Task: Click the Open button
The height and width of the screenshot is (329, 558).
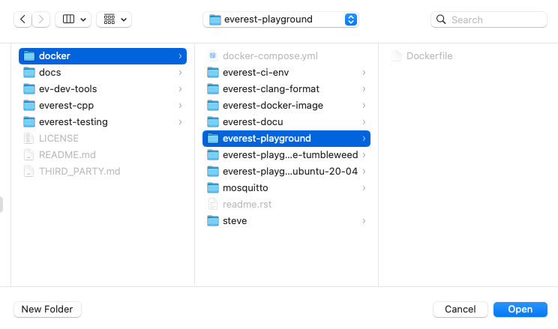Action: (x=520, y=310)
